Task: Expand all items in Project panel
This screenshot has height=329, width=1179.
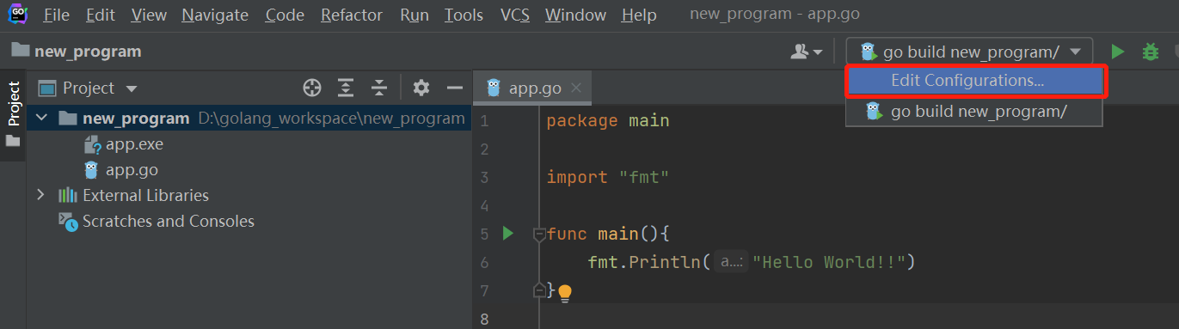Action: point(346,88)
